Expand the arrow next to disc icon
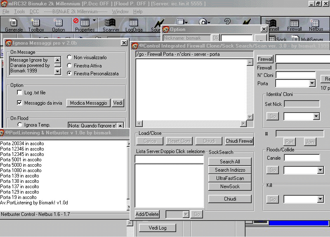Image resolution: width=330 pixels, height=237 pixels. (209, 22)
